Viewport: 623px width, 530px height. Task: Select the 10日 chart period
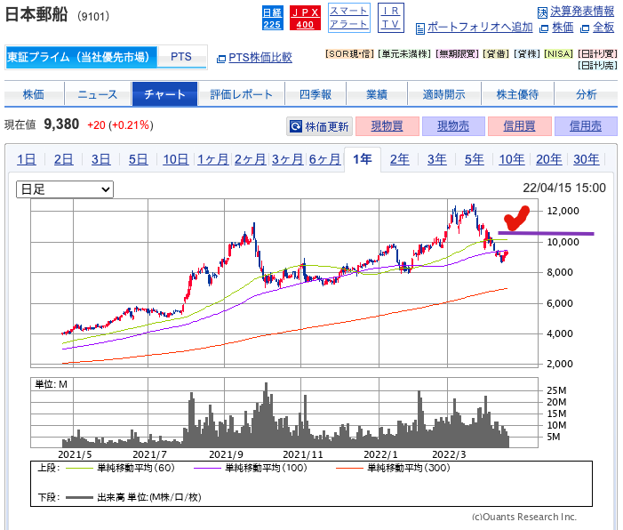tap(176, 159)
